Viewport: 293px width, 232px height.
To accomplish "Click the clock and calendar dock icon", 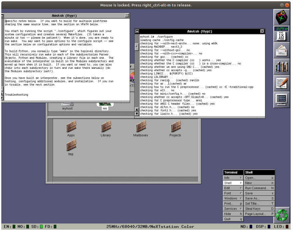I will (282, 34).
